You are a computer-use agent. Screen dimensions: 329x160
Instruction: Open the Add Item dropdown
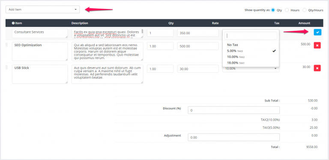pyautogui.click(x=42, y=9)
